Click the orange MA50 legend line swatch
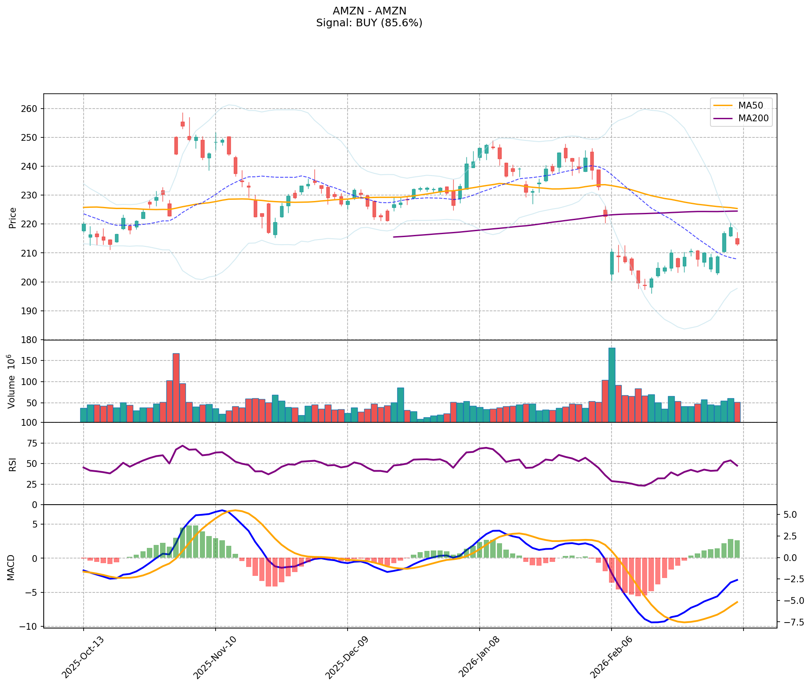This screenshot has width=811, height=687. tap(723, 105)
